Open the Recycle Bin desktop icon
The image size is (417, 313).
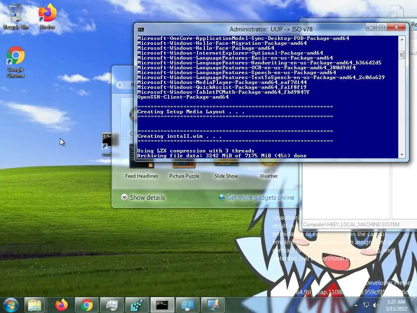[16, 16]
